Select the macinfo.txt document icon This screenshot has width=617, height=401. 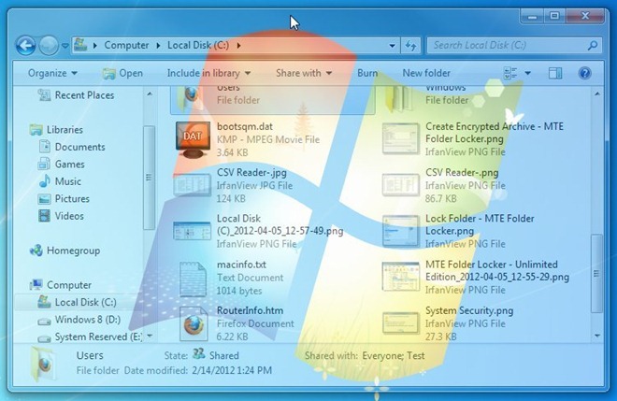[x=193, y=279]
